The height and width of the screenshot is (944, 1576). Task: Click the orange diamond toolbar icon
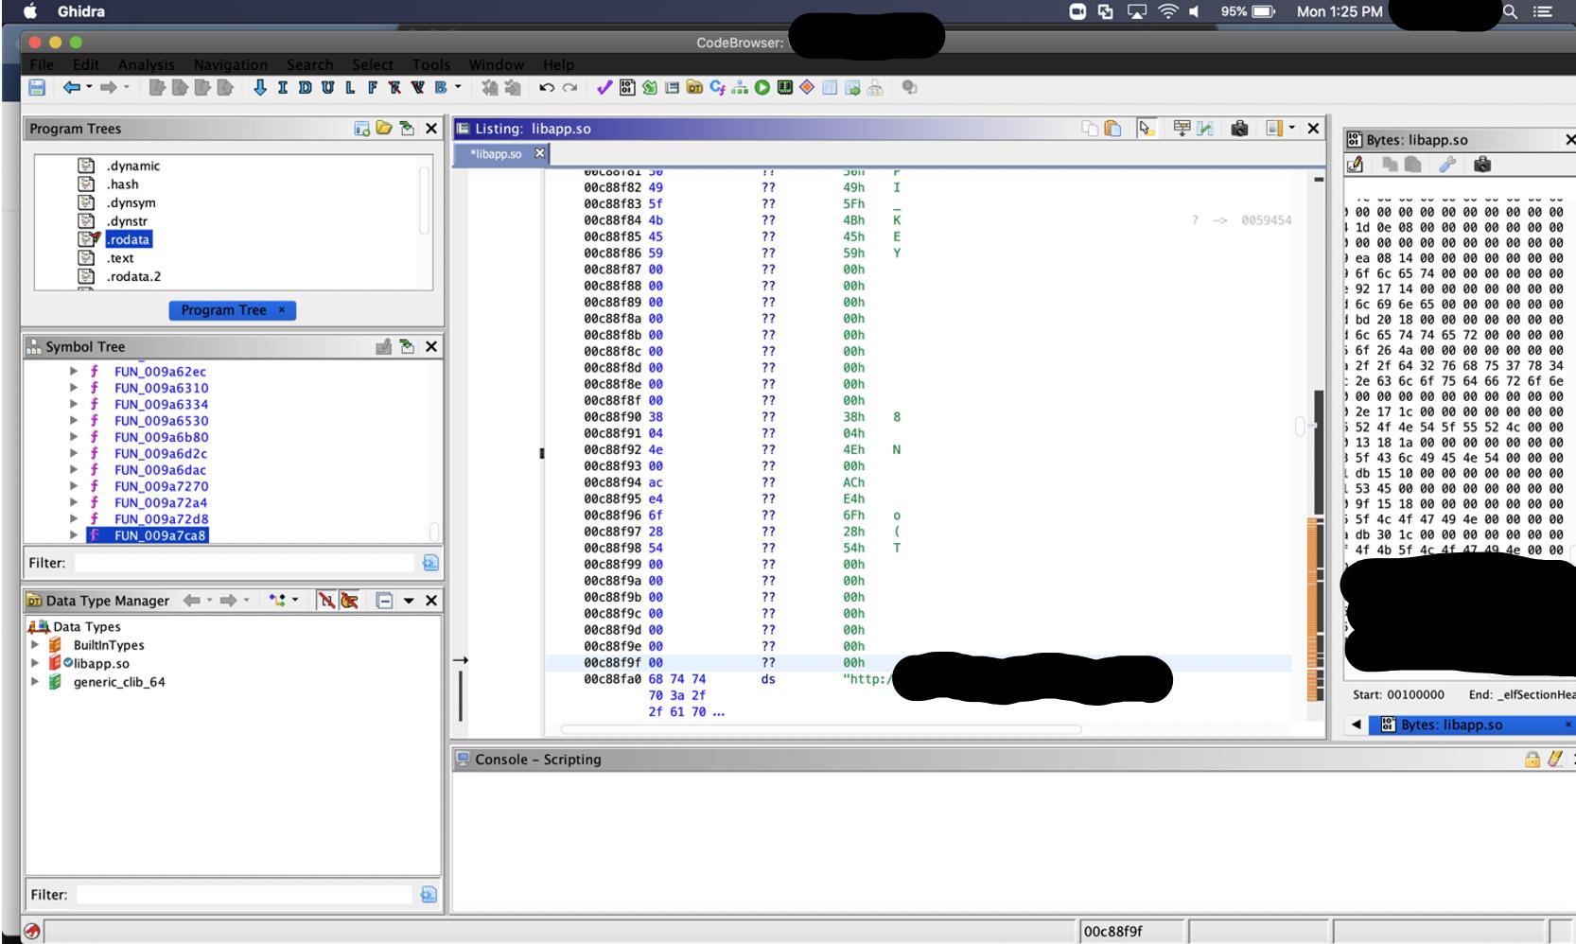[807, 88]
